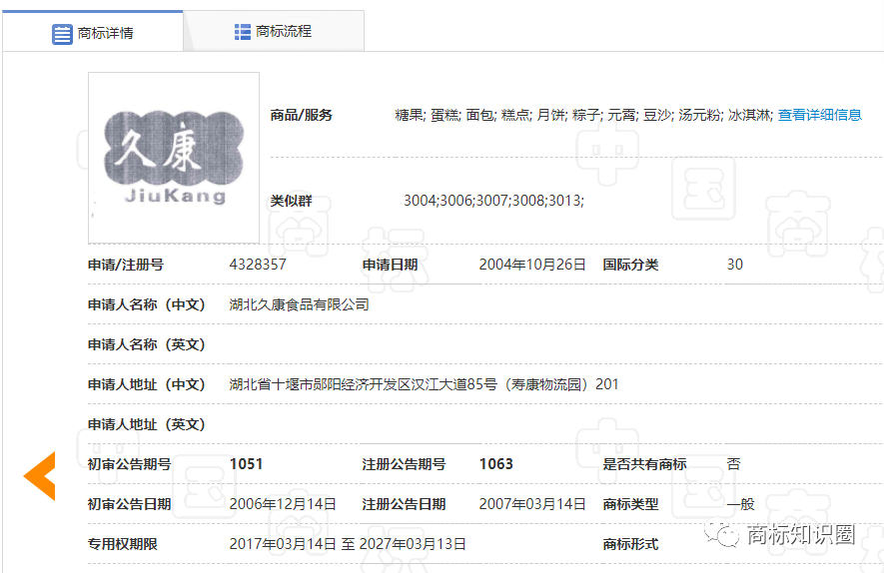Click the 商标类型 label
Screen dimensions: 884x573
pyautogui.click(x=630, y=504)
